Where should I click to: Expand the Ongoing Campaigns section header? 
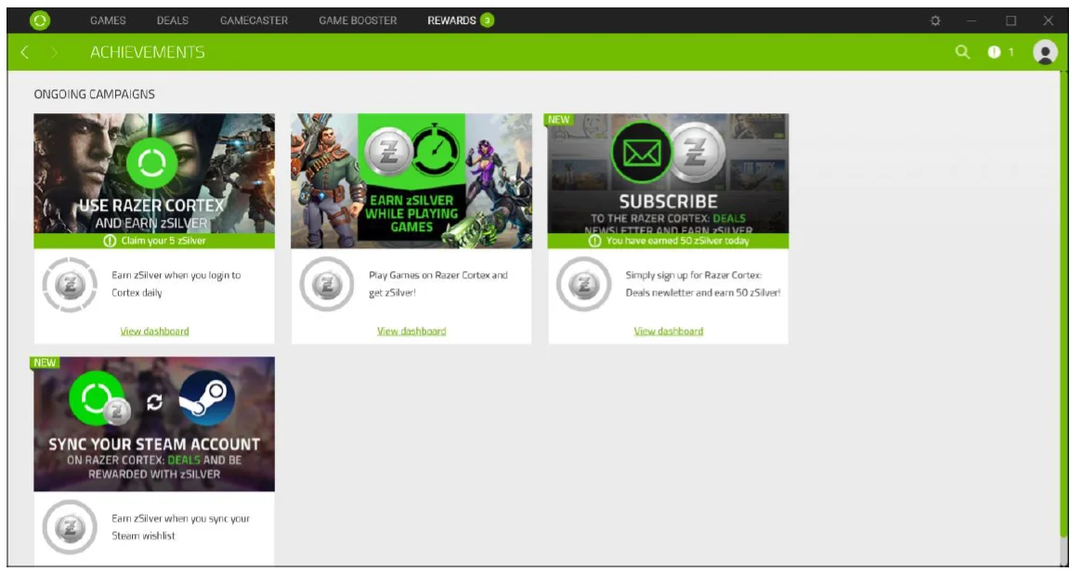[x=94, y=94]
